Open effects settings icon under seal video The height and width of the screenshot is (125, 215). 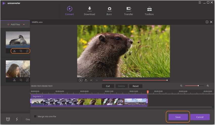pyautogui.click(x=27, y=51)
